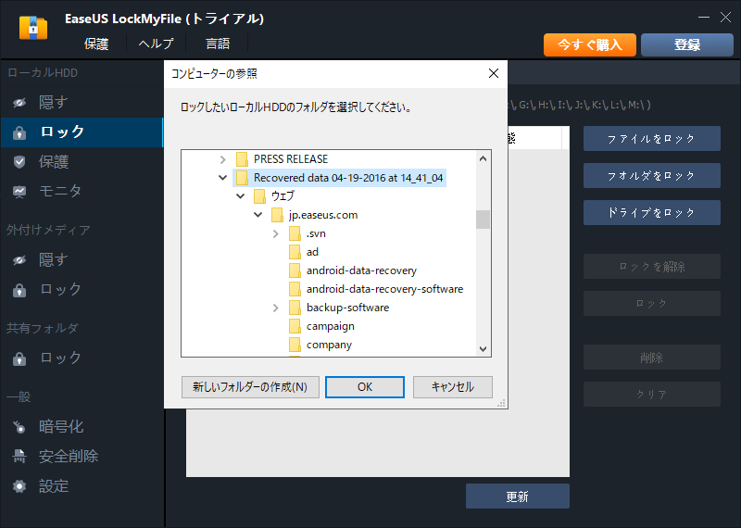Image resolution: width=741 pixels, height=528 pixels.
Task: Click the monitor icon beside モニタ
Action: (19, 192)
